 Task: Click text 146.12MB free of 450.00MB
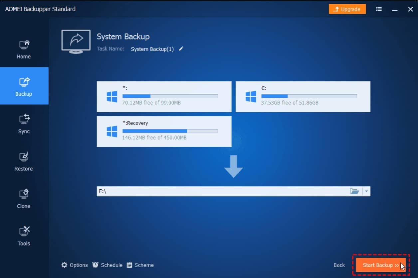point(154,138)
